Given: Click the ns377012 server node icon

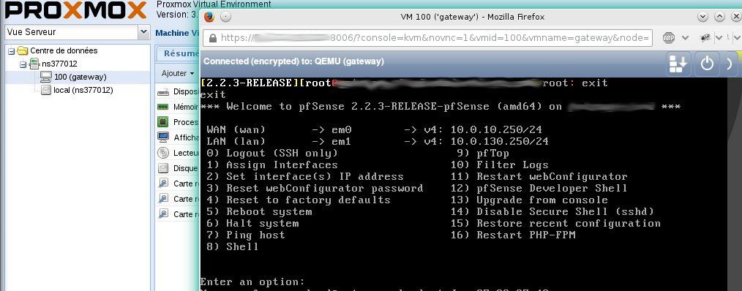Looking at the screenshot, I should [34, 64].
